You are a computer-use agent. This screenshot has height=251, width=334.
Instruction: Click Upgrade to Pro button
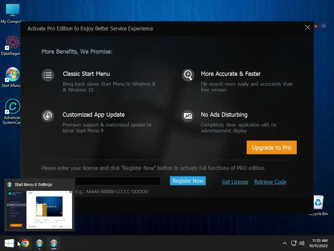(272, 147)
